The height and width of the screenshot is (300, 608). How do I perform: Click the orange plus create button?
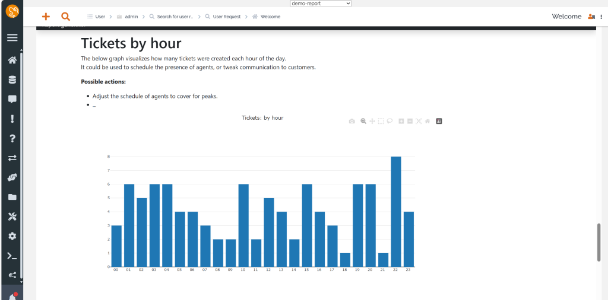pos(46,17)
